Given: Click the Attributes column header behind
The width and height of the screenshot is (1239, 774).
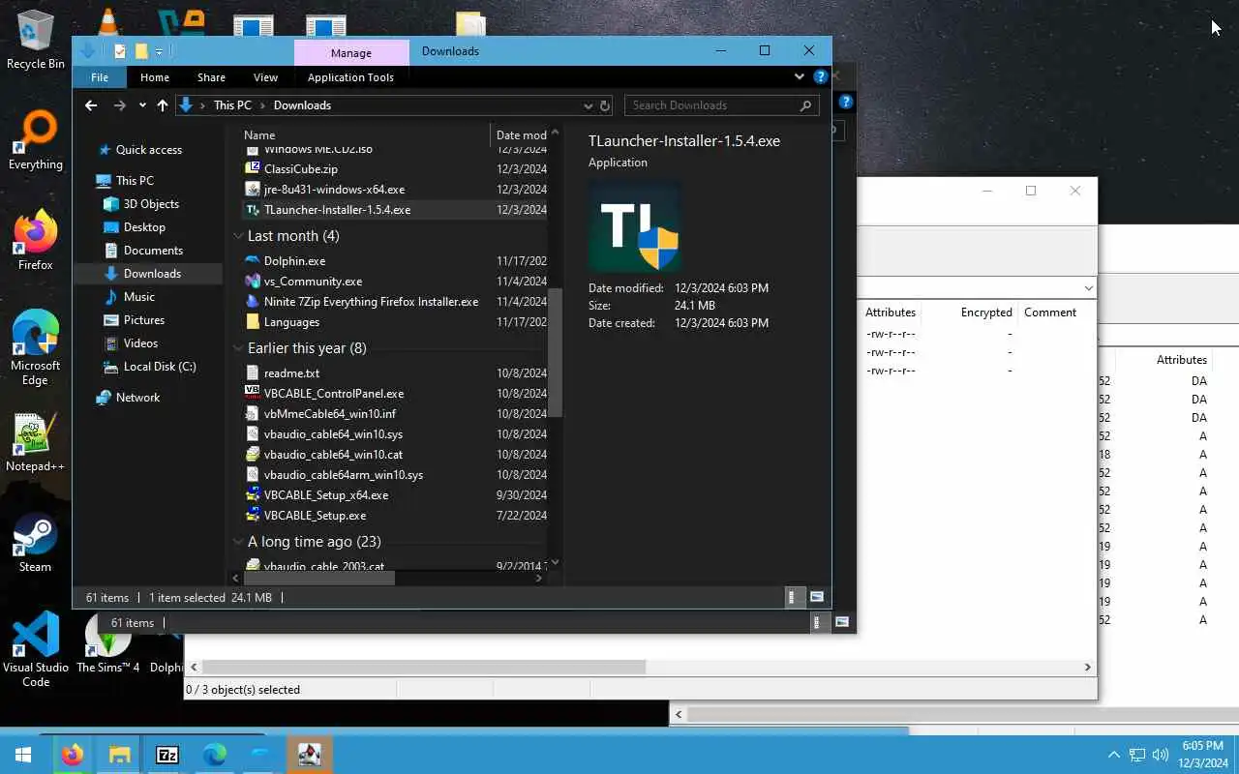Looking at the screenshot, I should click(891, 313).
